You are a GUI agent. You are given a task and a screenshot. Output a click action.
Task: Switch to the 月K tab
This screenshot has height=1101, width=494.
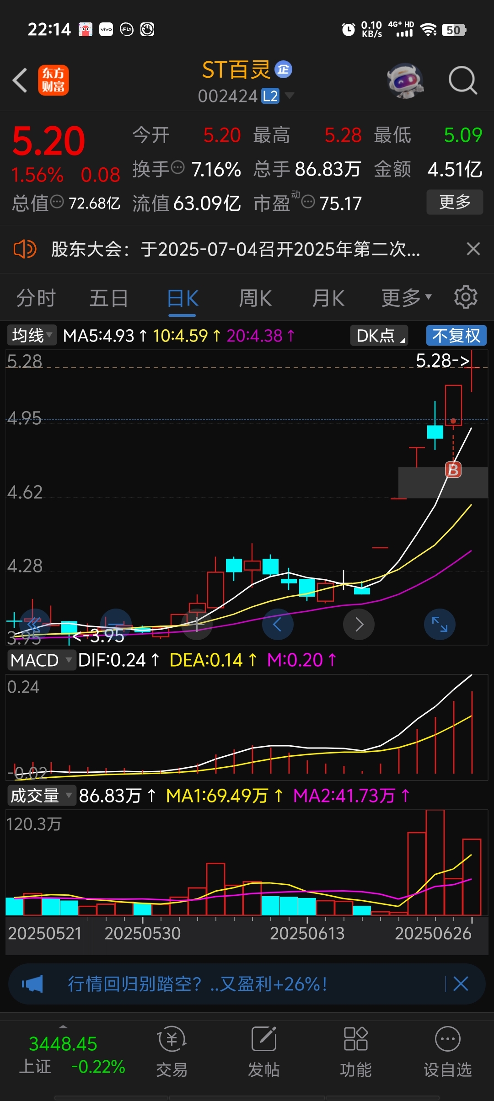pos(328,299)
